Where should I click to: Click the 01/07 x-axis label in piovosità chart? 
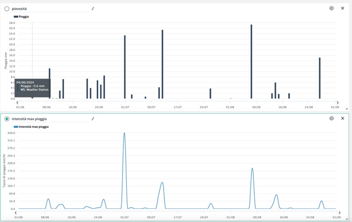[x=125, y=107]
